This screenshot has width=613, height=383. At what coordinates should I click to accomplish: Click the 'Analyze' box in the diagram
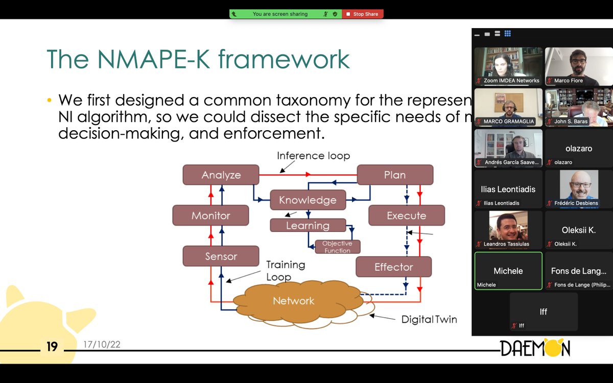click(x=221, y=175)
